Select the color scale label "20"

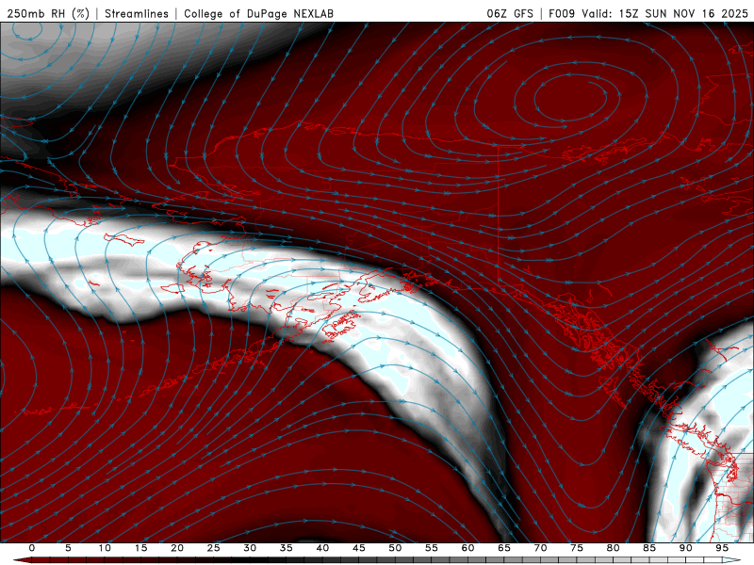point(177,548)
